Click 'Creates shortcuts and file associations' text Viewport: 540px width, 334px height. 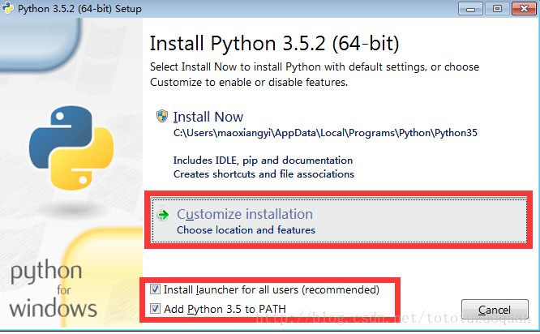tap(264, 174)
